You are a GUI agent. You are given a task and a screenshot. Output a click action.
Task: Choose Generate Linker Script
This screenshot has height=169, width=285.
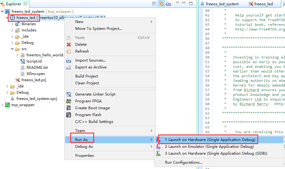coord(110,94)
